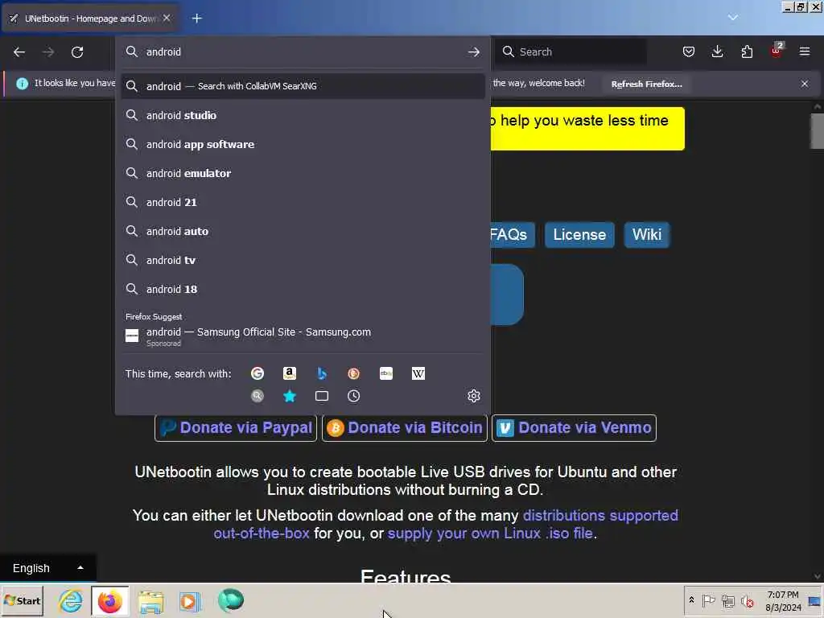Go back with the browser back arrow
The width and height of the screenshot is (824, 618).
[19, 52]
